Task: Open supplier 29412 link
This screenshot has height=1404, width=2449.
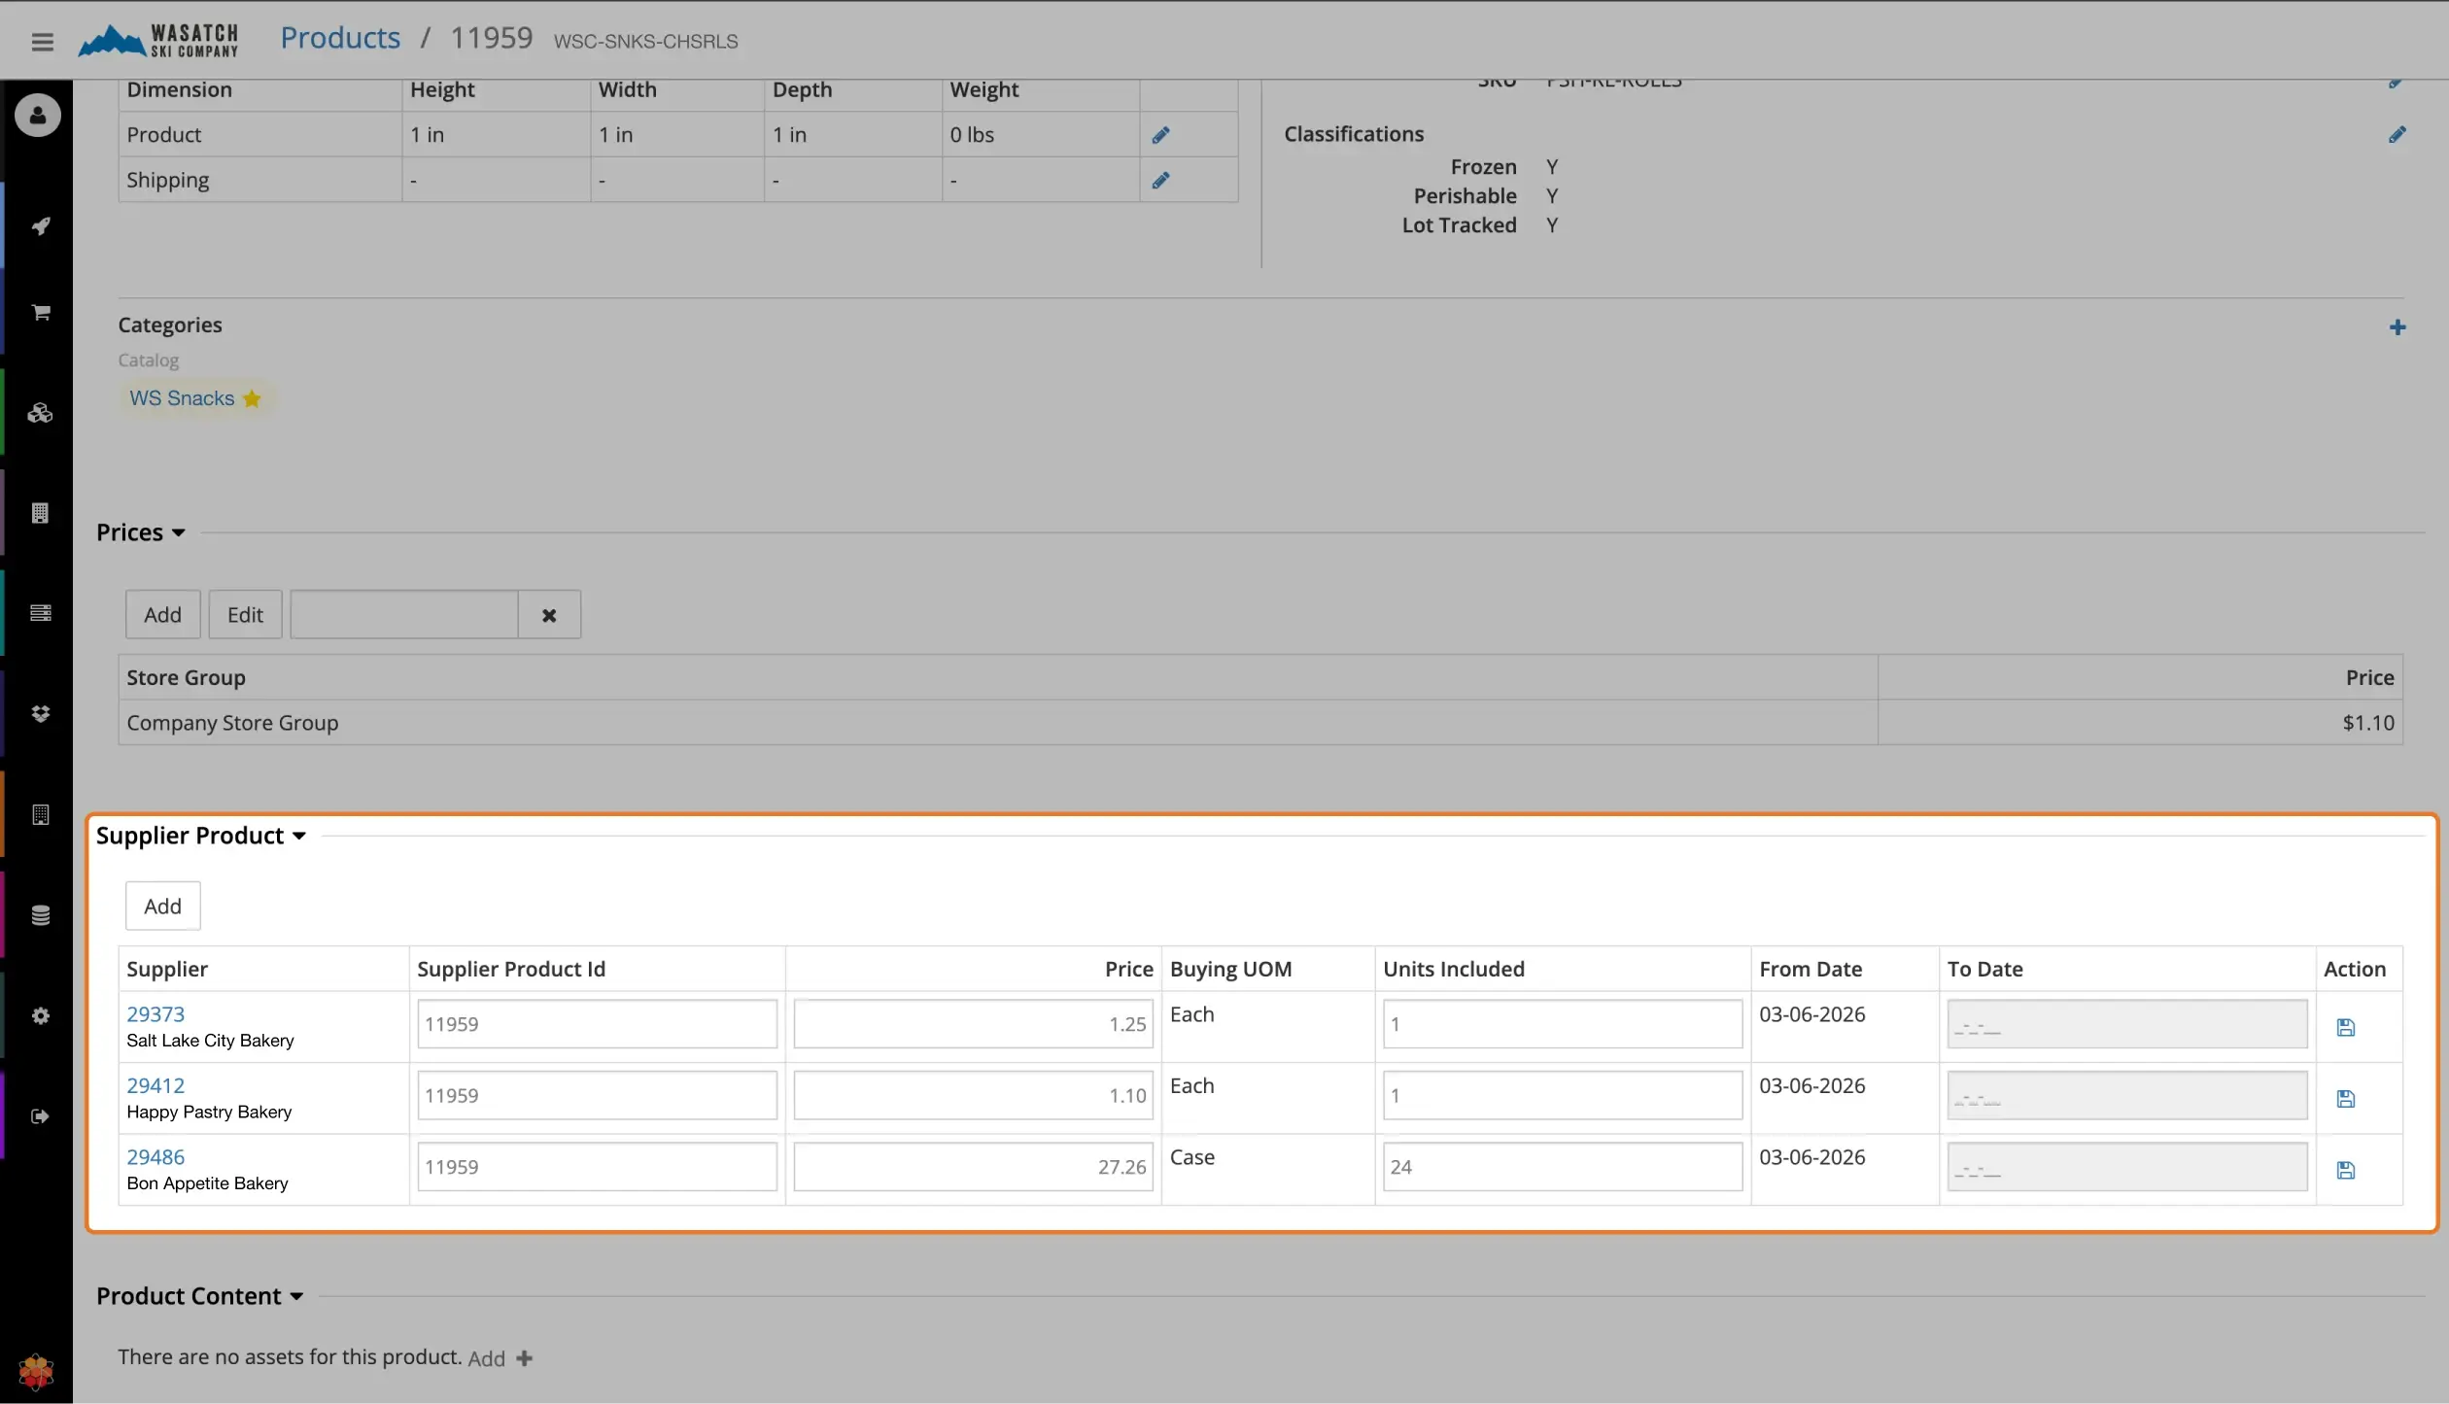Action: pos(155,1085)
